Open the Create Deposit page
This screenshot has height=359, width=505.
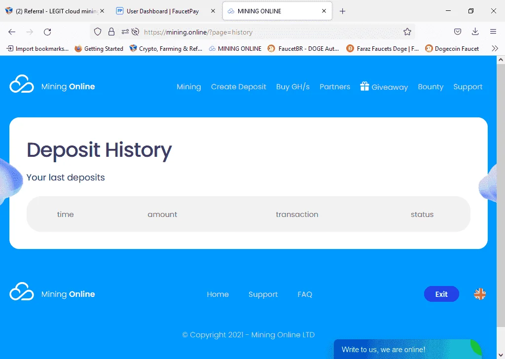[238, 87]
